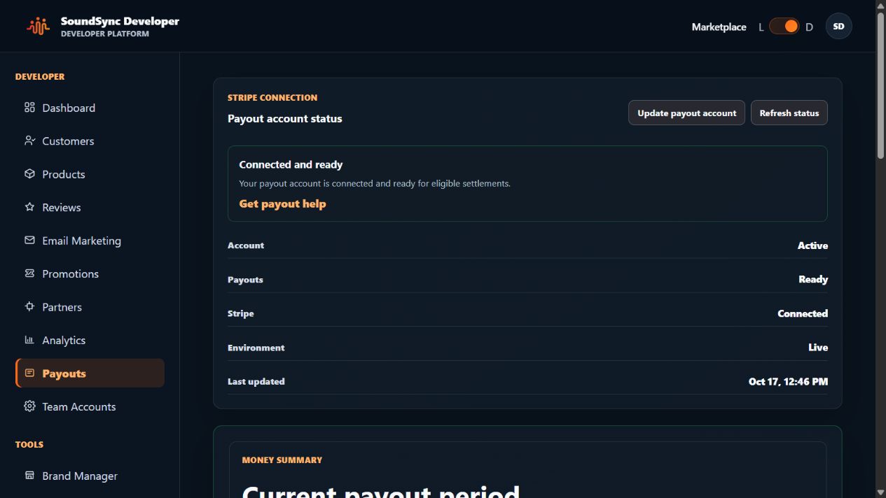Click the SoundSync waveform logo icon
This screenshot has height=498, width=886.
click(39, 27)
